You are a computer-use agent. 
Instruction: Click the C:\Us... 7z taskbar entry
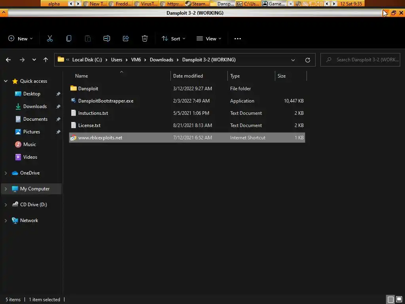pyautogui.click(x=248, y=4)
